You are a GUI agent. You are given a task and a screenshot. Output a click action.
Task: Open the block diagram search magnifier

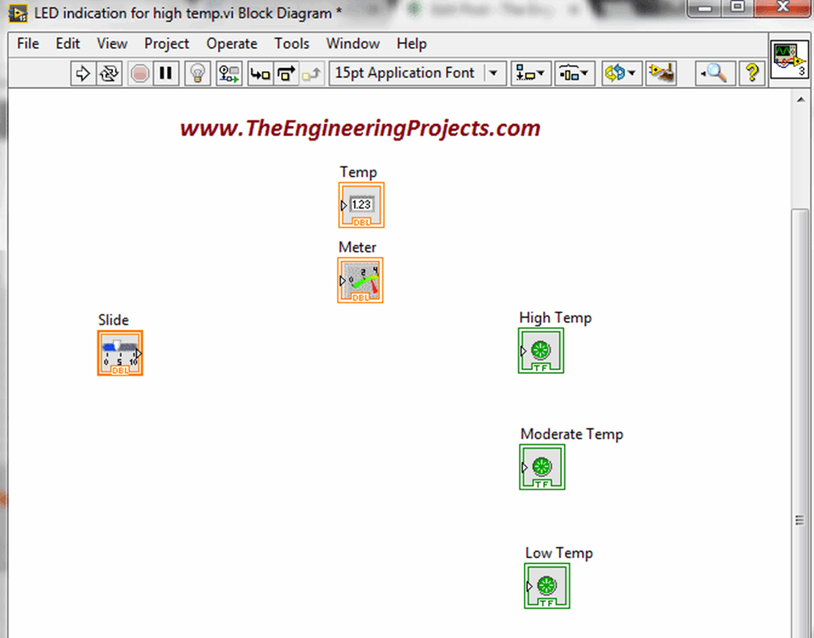pos(714,72)
